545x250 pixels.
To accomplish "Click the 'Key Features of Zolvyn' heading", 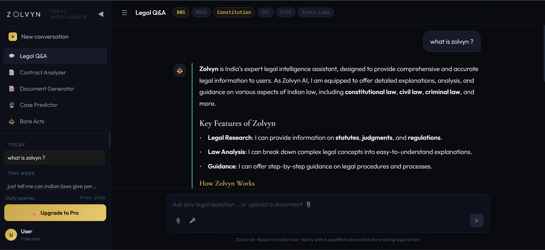I will point(237,123).
